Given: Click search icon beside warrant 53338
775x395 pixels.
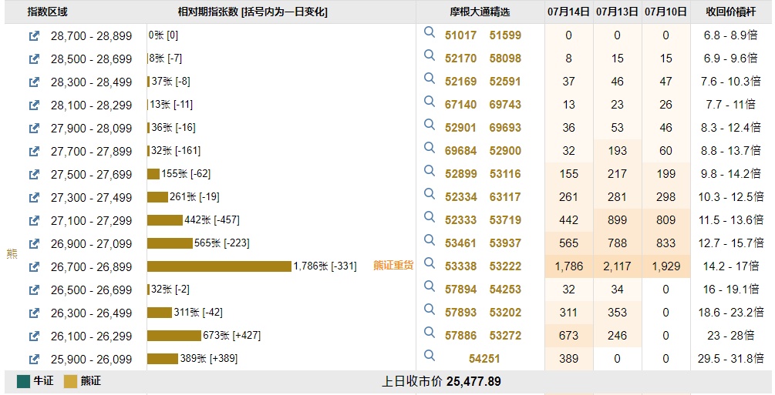Looking at the screenshot, I should coord(430,263).
